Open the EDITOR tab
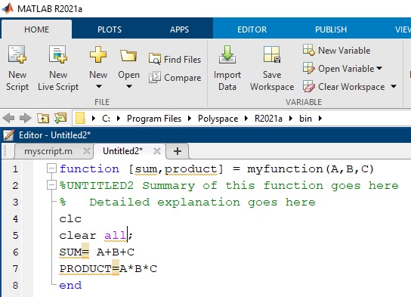 (x=252, y=29)
